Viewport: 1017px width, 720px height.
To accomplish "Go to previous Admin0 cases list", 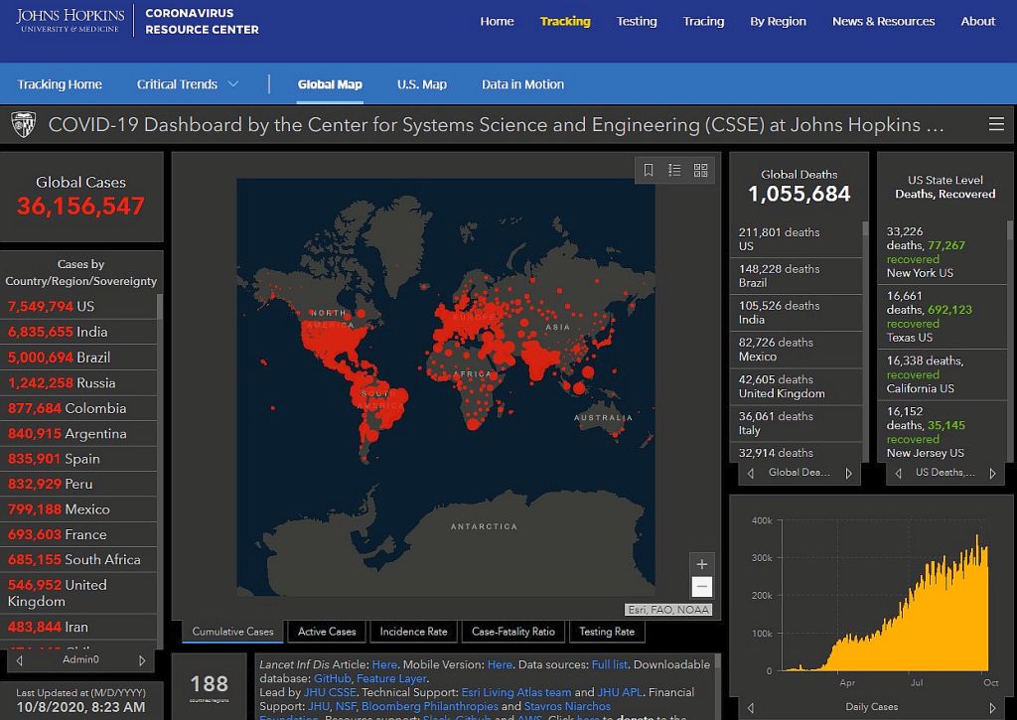I will point(20,660).
